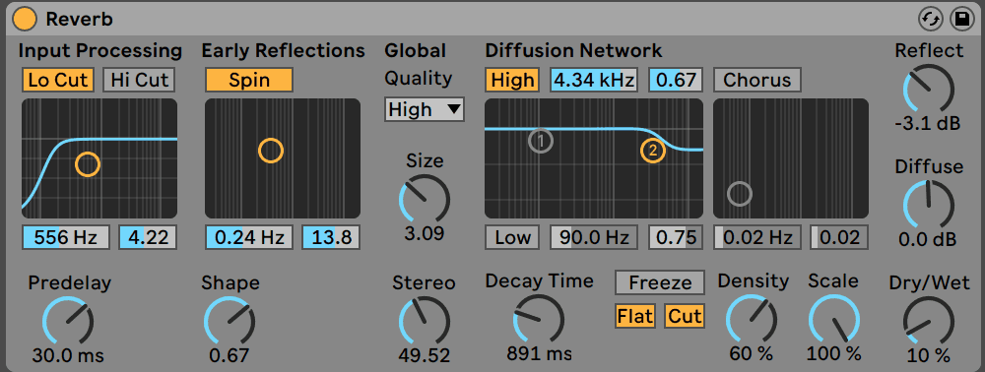This screenshot has height=372, width=985.
Task: Click the Reflect value -3.1 dB
Action: [929, 124]
